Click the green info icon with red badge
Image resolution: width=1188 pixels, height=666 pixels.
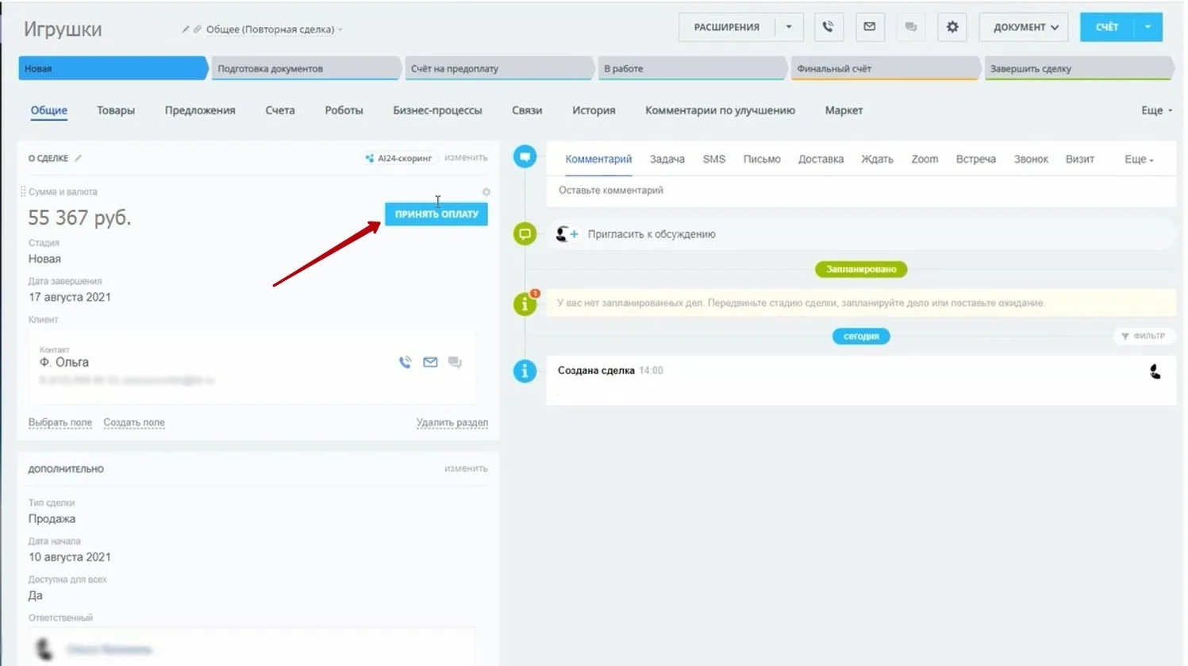525,302
